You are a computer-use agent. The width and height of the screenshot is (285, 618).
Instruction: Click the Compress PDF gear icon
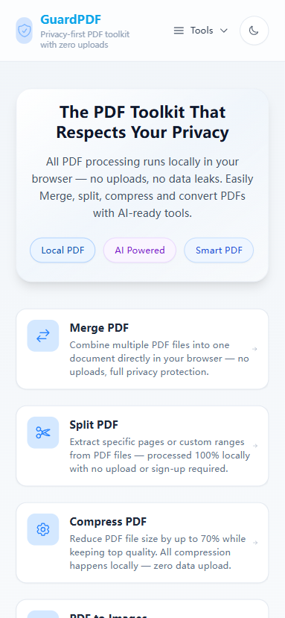point(43,530)
